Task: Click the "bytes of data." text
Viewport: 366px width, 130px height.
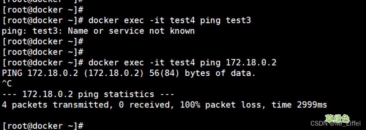Action: coord(220,73)
